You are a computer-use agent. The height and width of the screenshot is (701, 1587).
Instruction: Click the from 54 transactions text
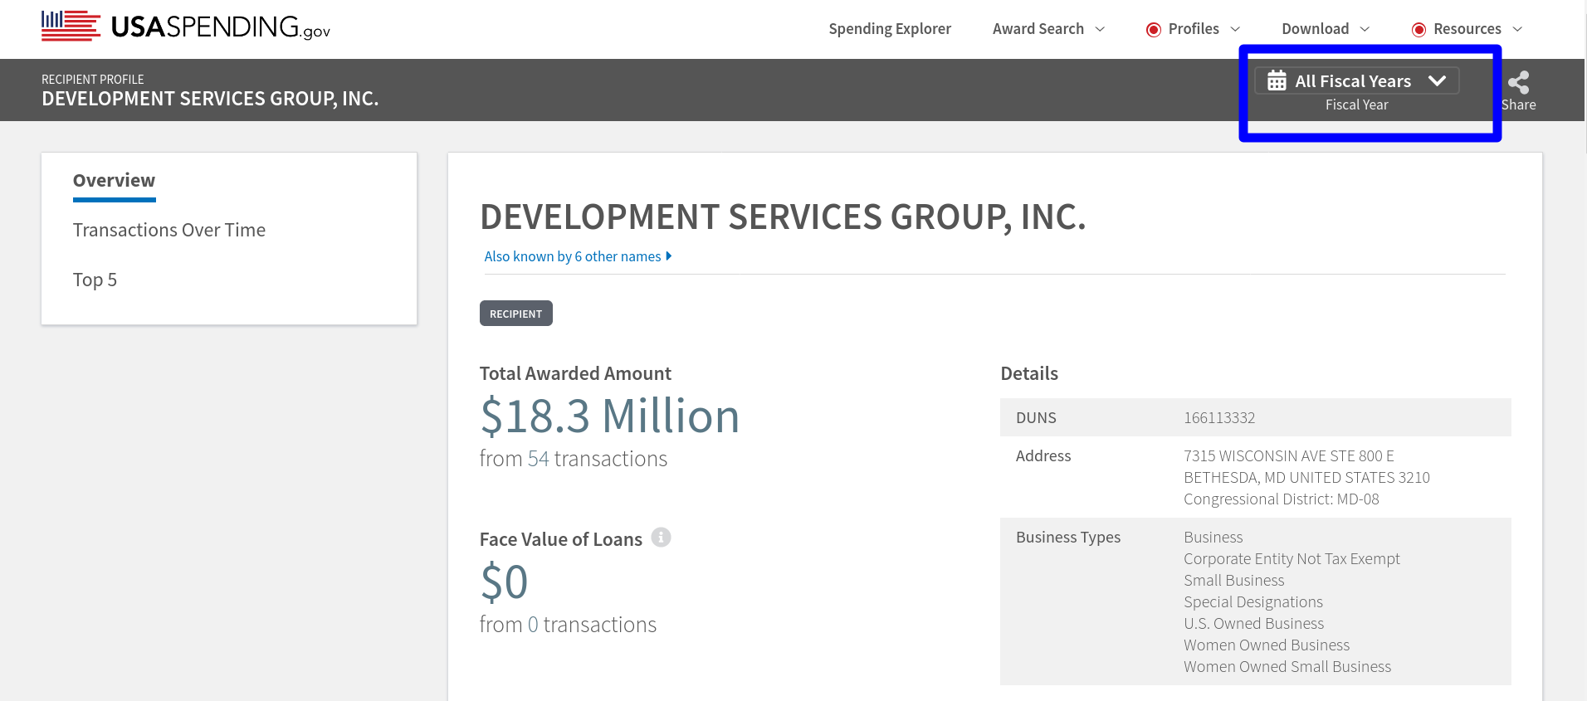574,459
